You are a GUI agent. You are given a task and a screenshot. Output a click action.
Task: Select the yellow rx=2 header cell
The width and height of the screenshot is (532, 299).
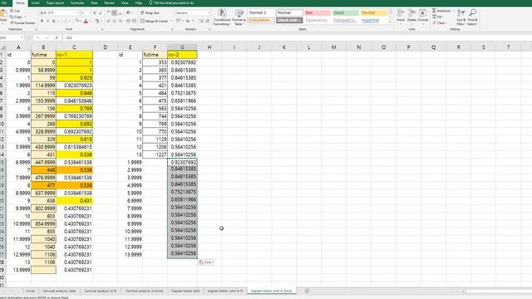tap(182, 55)
